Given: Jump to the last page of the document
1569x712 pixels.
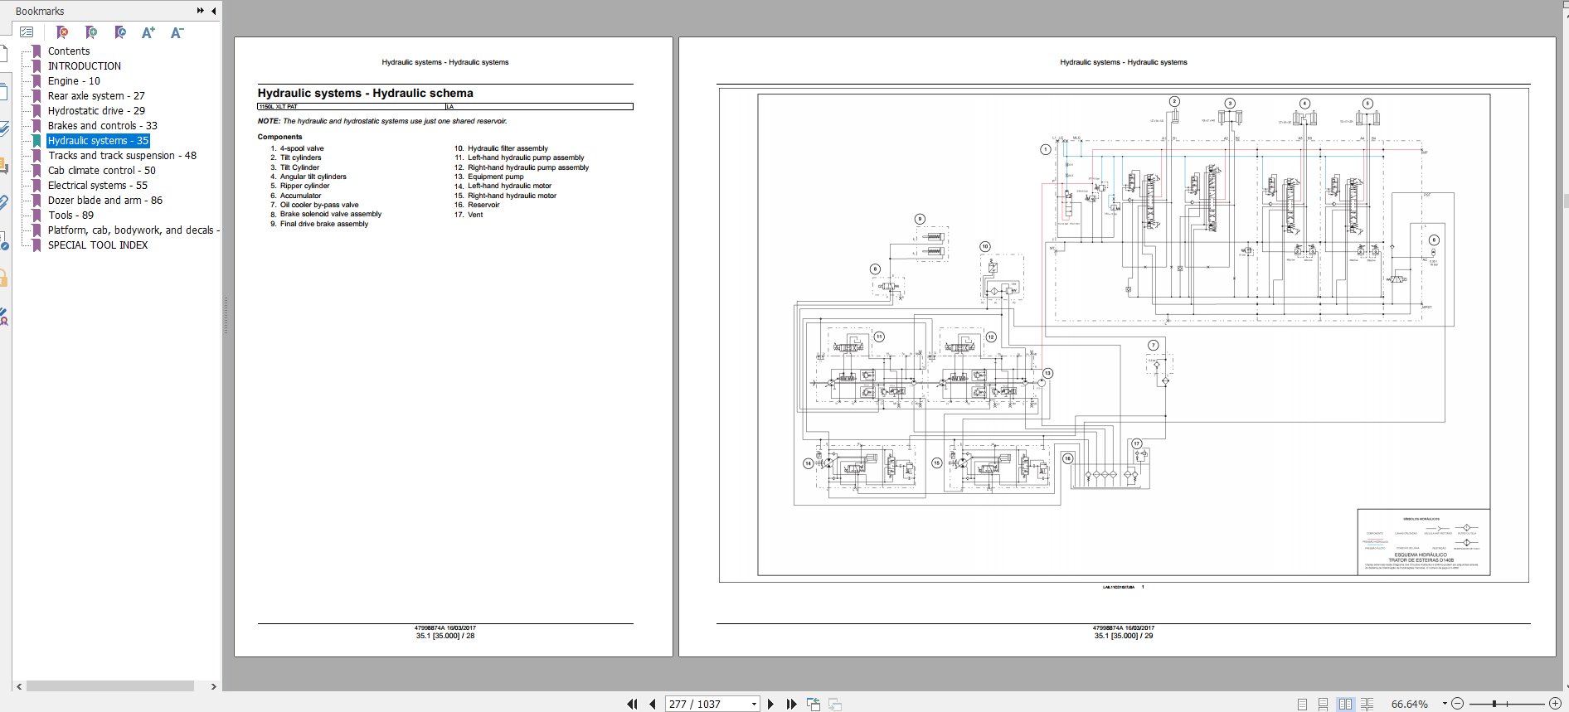Looking at the screenshot, I should click(x=791, y=704).
